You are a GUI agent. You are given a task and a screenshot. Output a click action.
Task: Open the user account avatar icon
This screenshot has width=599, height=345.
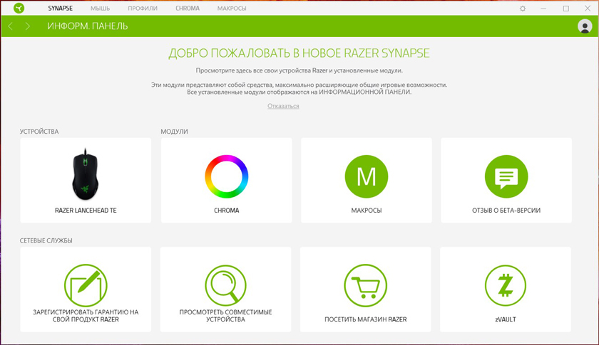pyautogui.click(x=585, y=26)
